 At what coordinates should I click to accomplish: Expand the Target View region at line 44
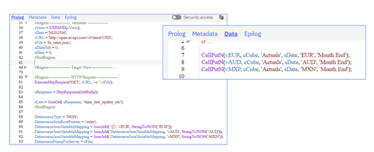click(26, 67)
